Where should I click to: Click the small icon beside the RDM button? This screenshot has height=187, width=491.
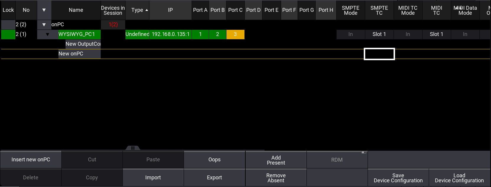pyautogui.click(x=364, y=152)
